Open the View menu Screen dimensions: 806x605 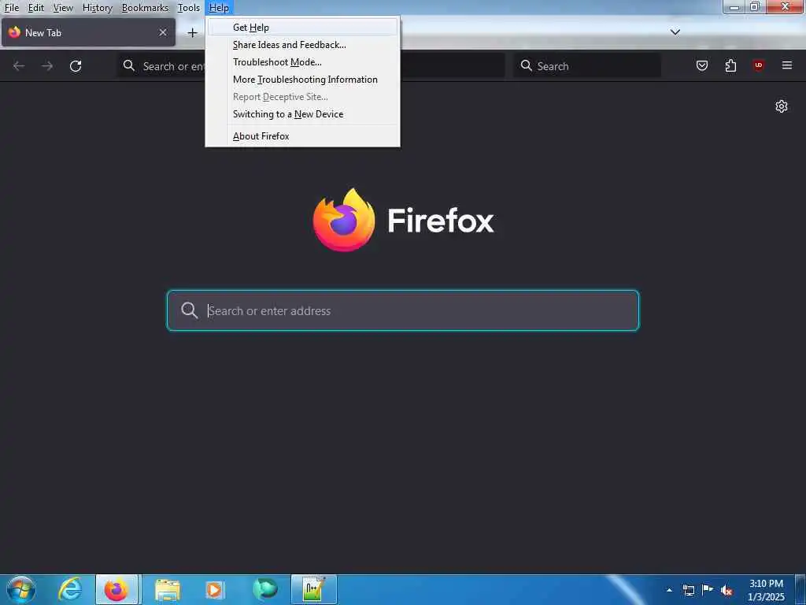tap(63, 8)
